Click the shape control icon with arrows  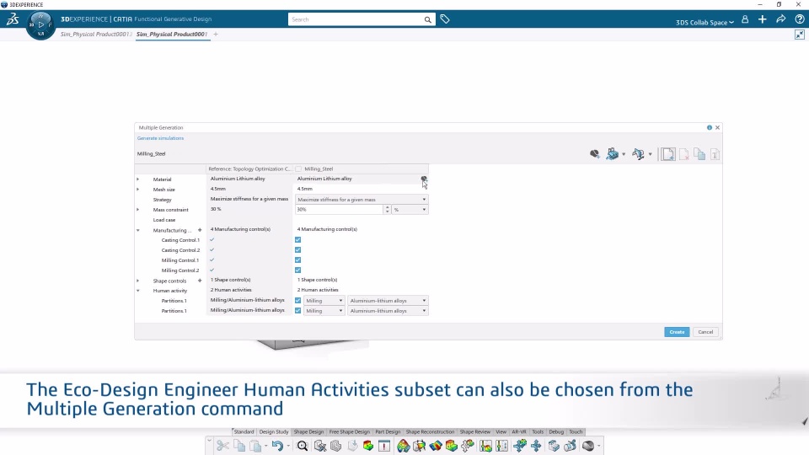(x=638, y=153)
